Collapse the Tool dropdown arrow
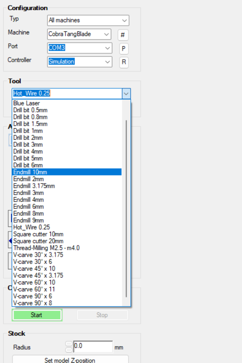The height and width of the screenshot is (363, 242). [x=126, y=94]
